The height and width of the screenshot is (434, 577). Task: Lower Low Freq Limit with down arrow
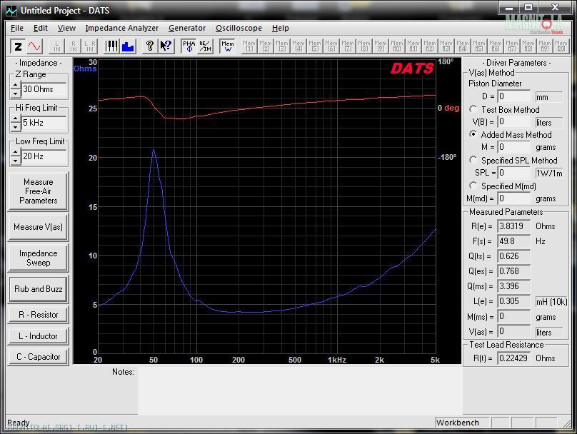(16, 161)
